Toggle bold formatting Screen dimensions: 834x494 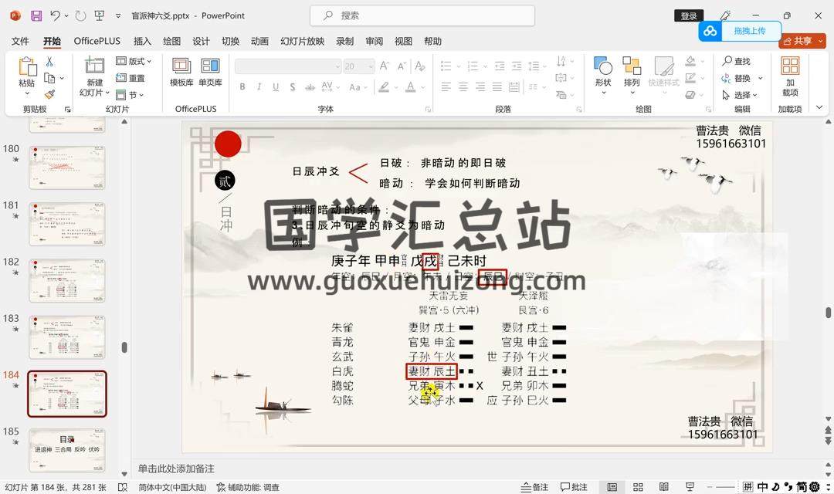point(242,86)
